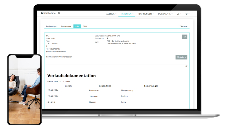
Task: Switch to the Dokumente tab
Action: [66, 26]
